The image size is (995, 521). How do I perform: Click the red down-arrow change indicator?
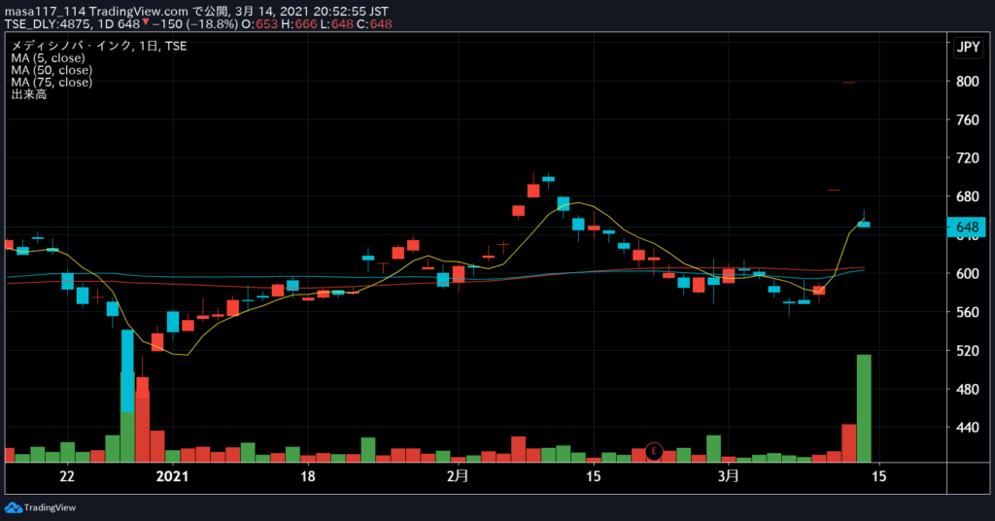click(146, 23)
